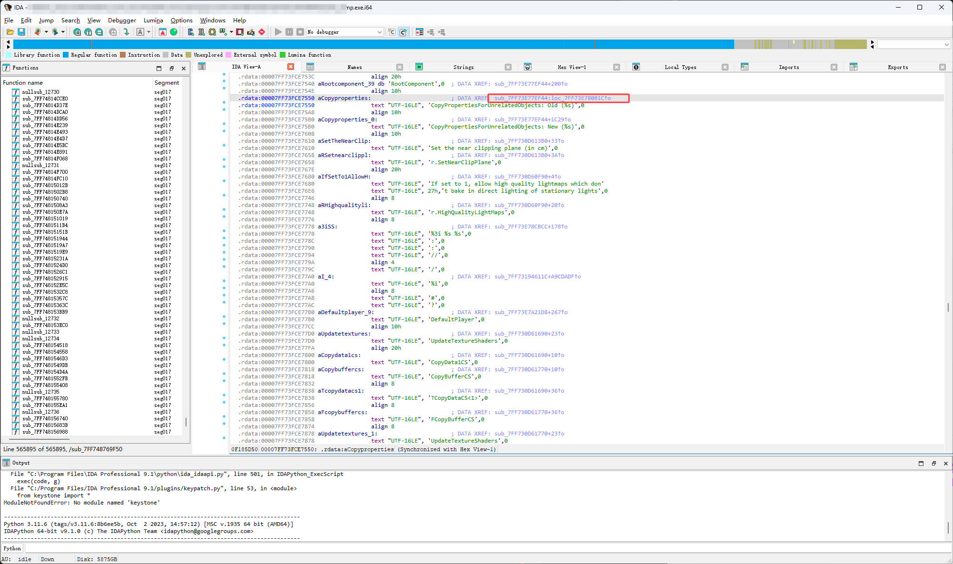Click the Strings view tab icon
Screen dimensions: 953x564
(419, 67)
